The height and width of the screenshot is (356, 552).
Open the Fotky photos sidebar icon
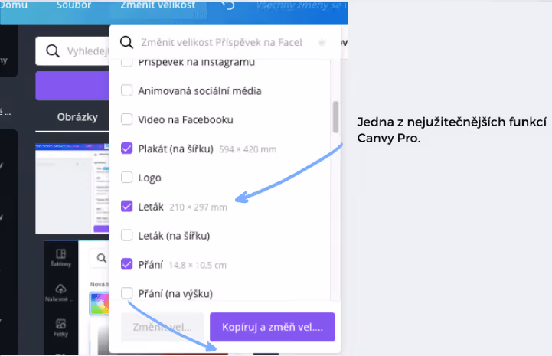tap(61, 328)
